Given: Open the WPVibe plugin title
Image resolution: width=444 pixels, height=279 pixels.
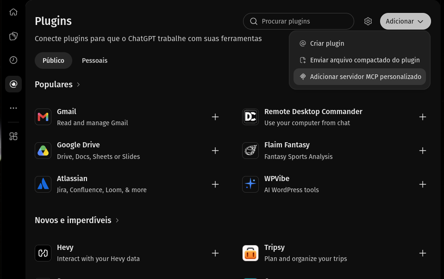Looking at the screenshot, I should [x=277, y=178].
